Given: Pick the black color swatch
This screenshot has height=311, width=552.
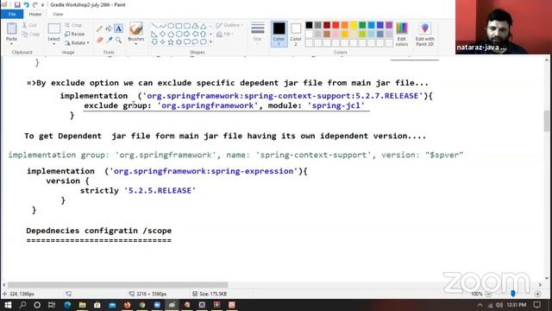Looking at the screenshot, I should coord(309,25).
